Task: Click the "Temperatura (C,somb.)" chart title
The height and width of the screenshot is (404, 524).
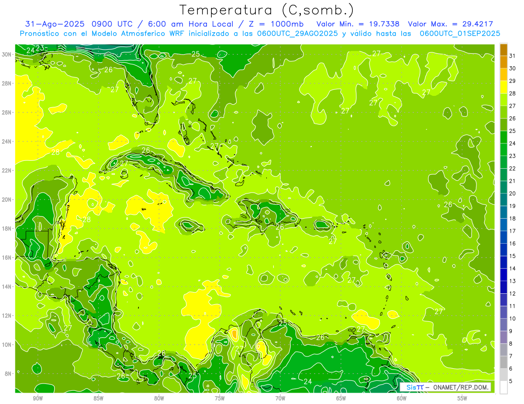Action: pos(266,10)
